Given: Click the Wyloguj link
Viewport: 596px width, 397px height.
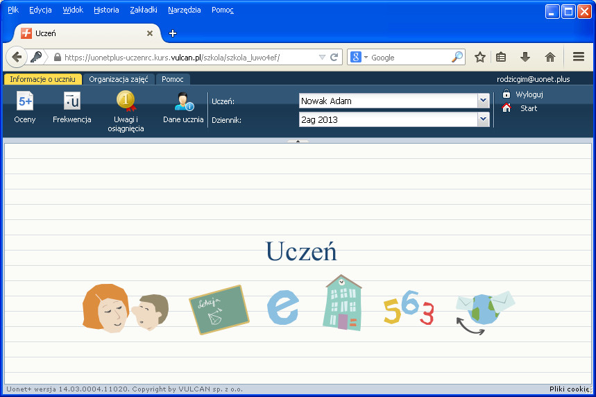Looking at the screenshot, I should point(529,94).
